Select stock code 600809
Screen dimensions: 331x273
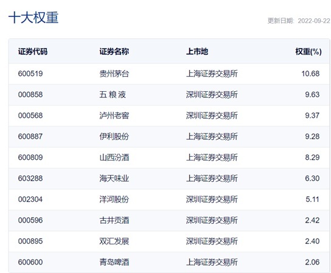pyautogui.click(x=30, y=157)
